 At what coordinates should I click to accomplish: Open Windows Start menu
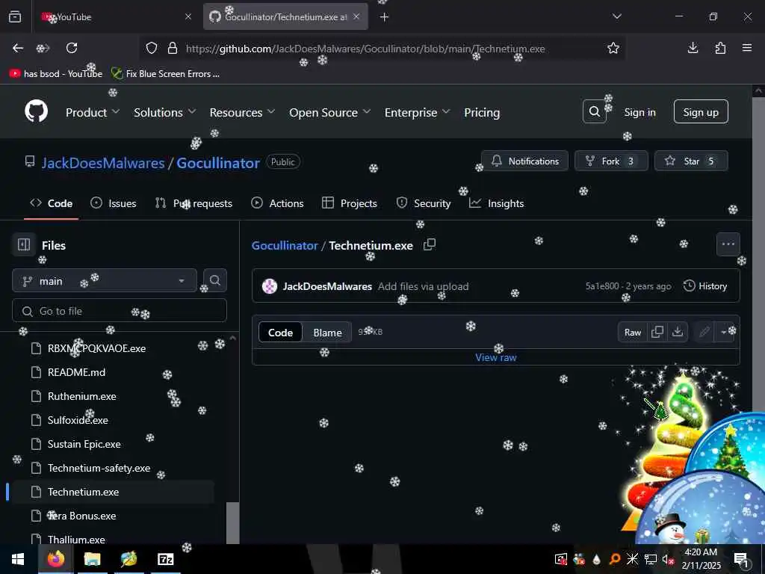(18, 559)
